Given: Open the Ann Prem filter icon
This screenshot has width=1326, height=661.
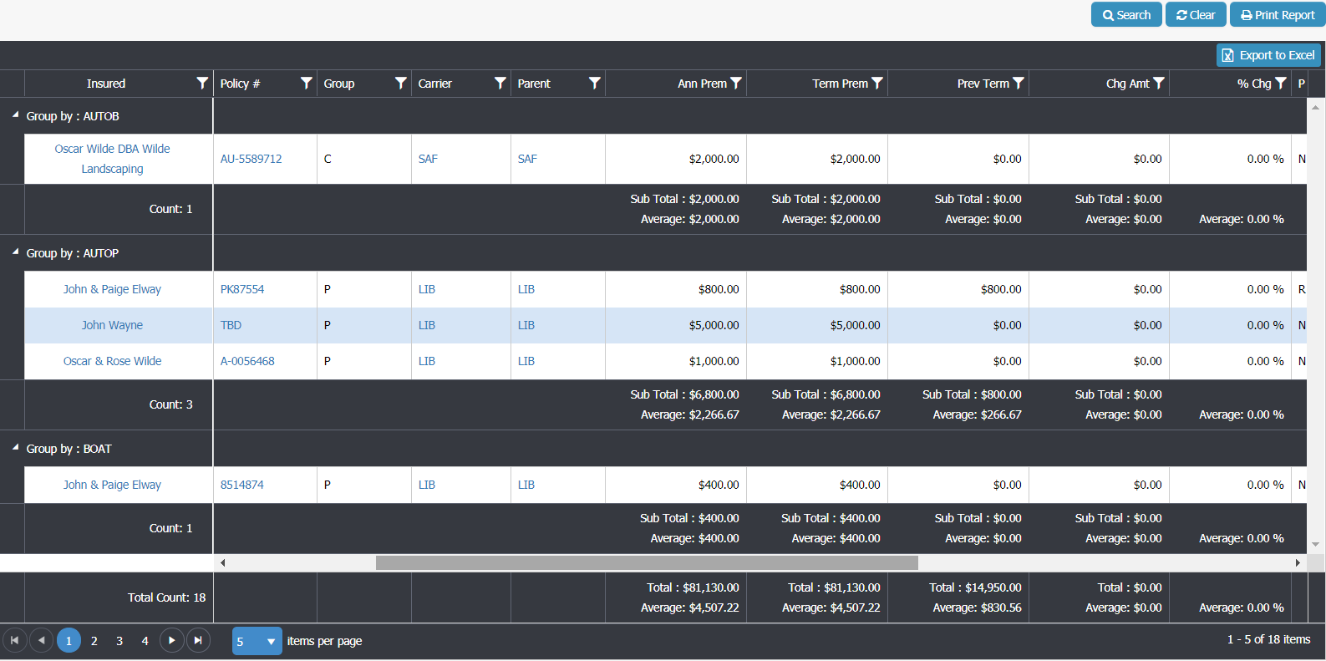Looking at the screenshot, I should click(x=736, y=83).
